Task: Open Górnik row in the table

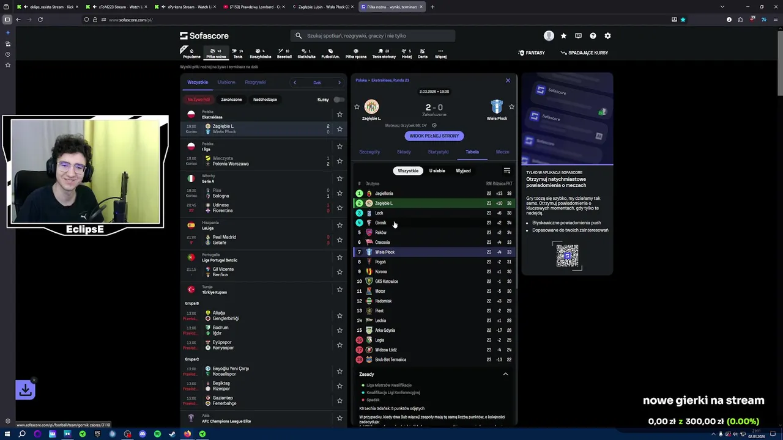Action: point(434,223)
